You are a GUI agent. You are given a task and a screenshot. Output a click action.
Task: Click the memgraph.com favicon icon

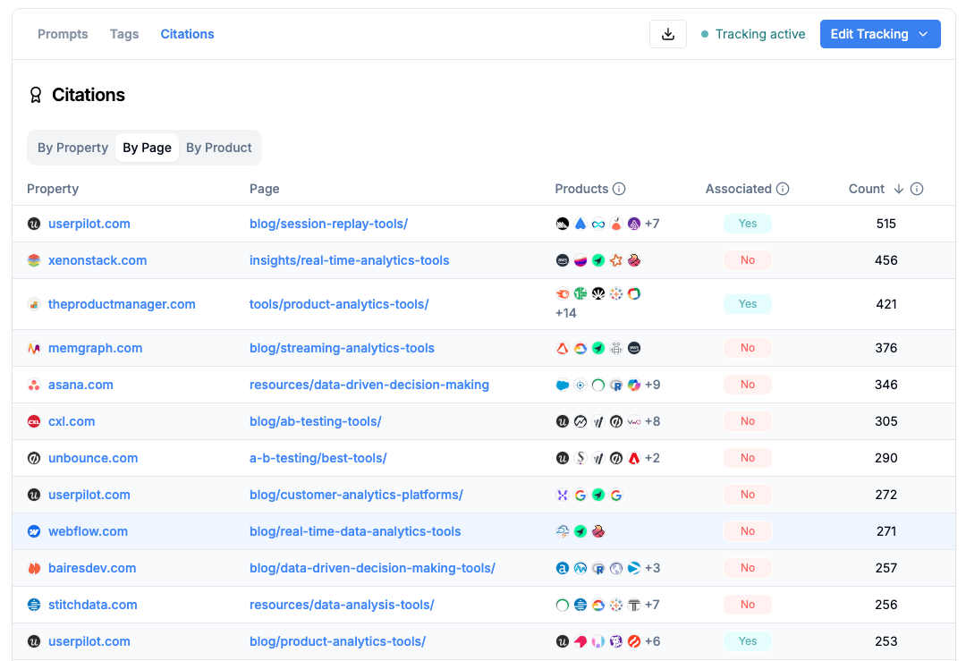(34, 348)
